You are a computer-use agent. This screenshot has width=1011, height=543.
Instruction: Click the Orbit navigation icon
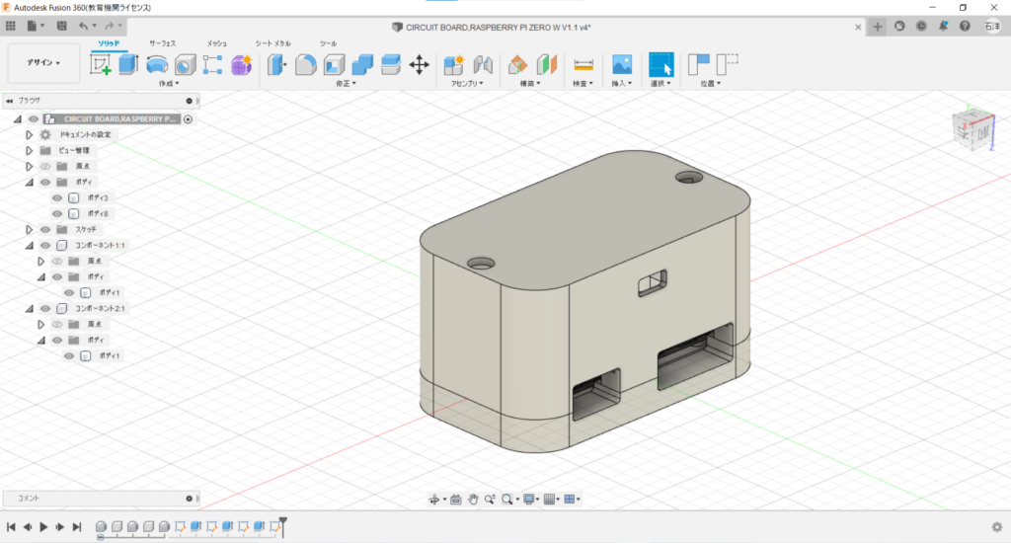434,500
